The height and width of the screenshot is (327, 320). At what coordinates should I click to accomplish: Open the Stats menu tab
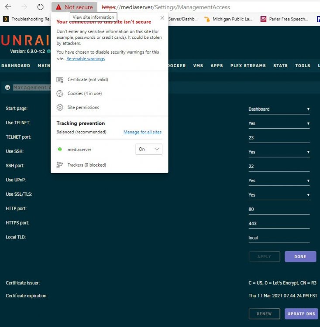pyautogui.click(x=280, y=66)
